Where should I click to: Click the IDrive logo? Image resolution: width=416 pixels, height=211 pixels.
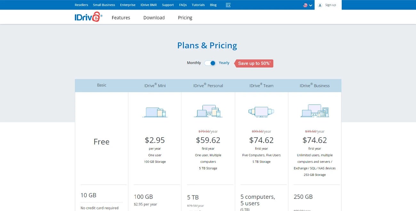pos(87,17)
